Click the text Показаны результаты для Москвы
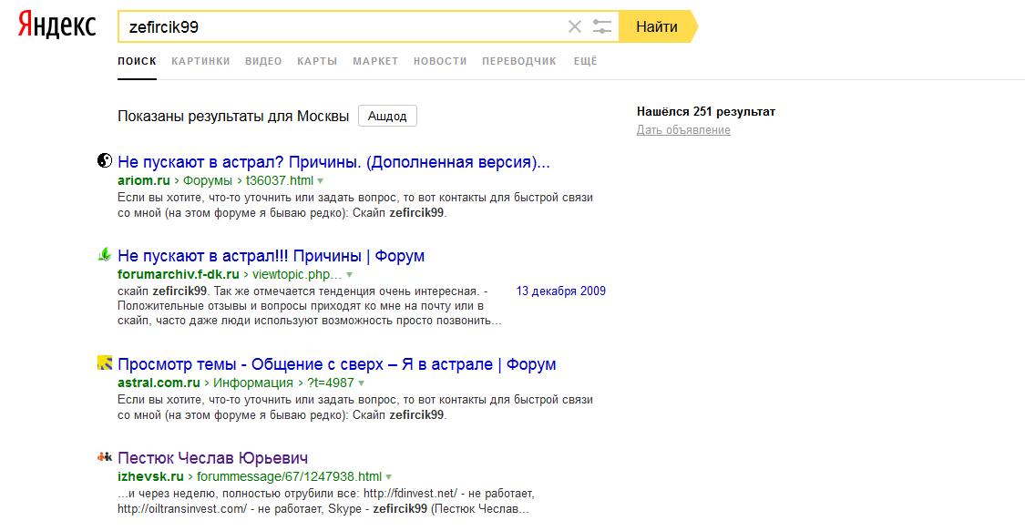The width and height of the screenshot is (1025, 531). (233, 117)
